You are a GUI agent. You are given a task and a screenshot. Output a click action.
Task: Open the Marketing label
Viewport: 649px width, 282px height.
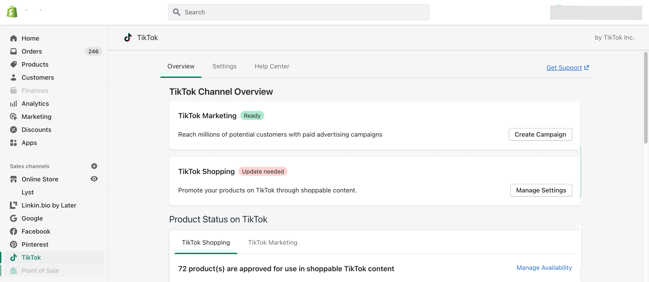pos(37,117)
